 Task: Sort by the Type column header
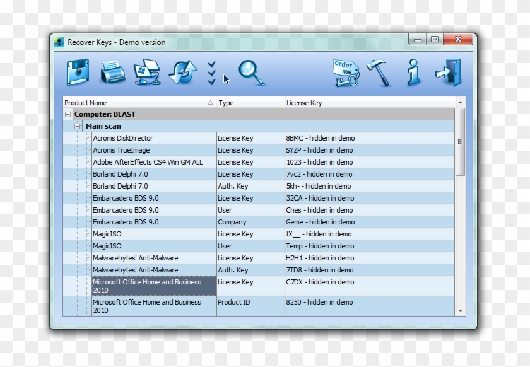250,103
